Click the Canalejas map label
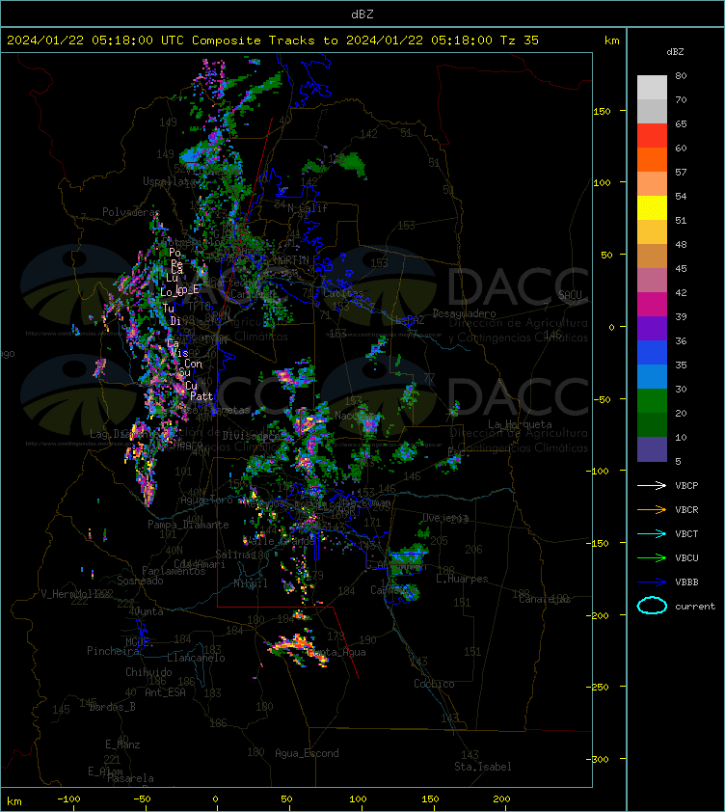Viewport: 725px width, 812px height. tap(545, 599)
